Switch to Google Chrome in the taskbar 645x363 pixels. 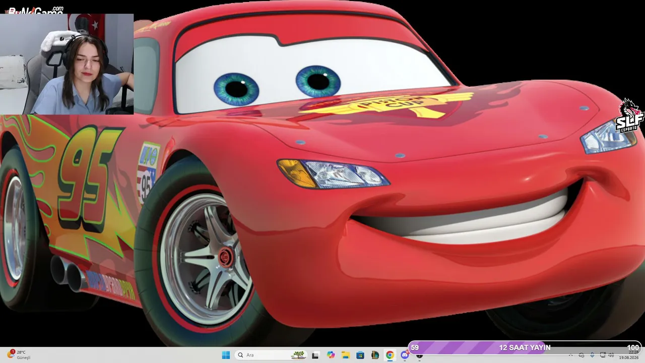point(390,355)
